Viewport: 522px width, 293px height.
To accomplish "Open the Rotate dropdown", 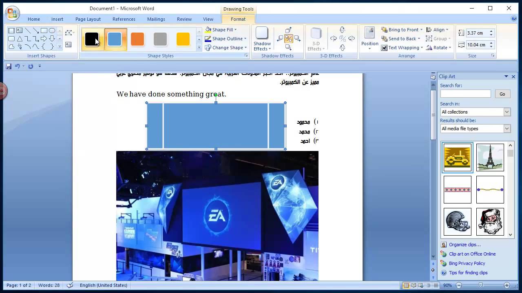I will click(438, 48).
